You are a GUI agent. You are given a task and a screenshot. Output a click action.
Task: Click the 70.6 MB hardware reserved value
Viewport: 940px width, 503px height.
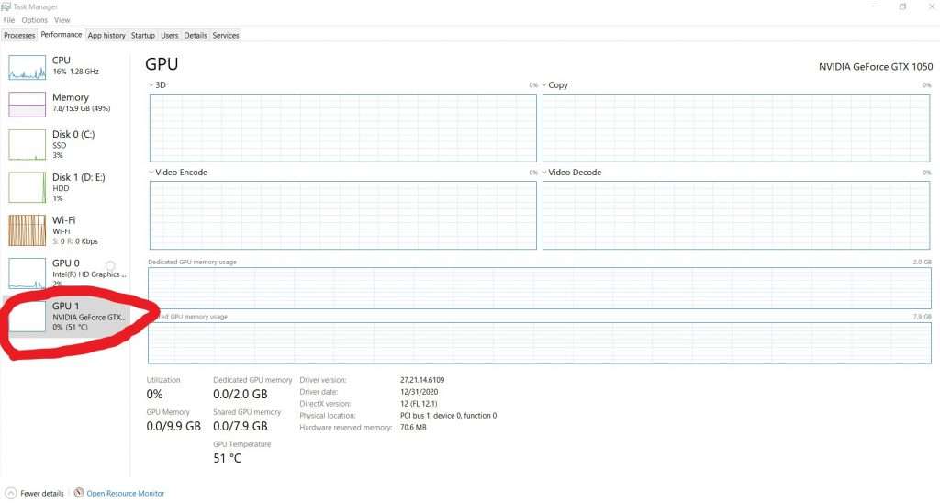tap(413, 428)
